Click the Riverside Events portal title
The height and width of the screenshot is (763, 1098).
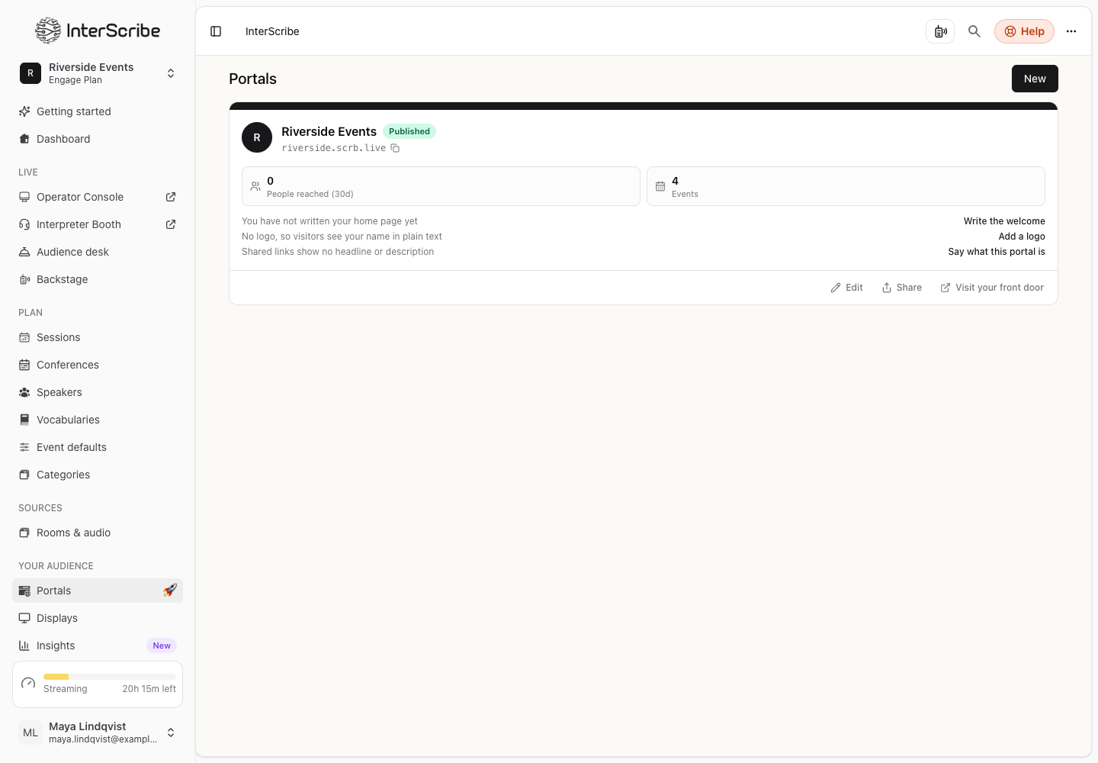(329, 131)
